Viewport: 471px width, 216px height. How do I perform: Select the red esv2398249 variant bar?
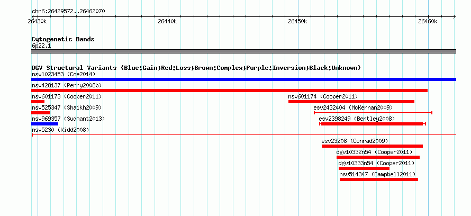point(373,124)
